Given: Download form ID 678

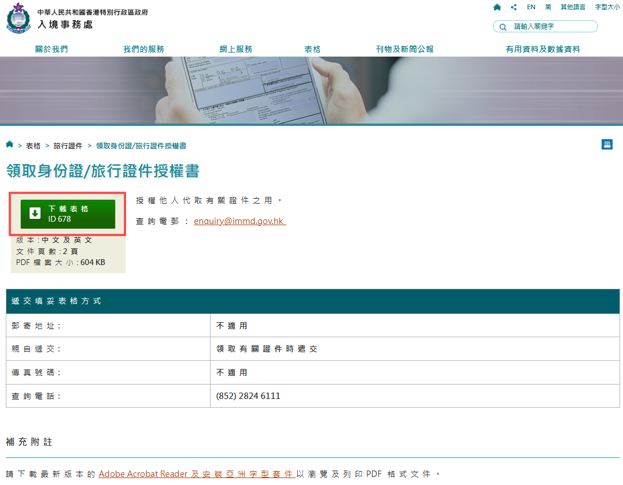Looking at the screenshot, I should pos(67,213).
